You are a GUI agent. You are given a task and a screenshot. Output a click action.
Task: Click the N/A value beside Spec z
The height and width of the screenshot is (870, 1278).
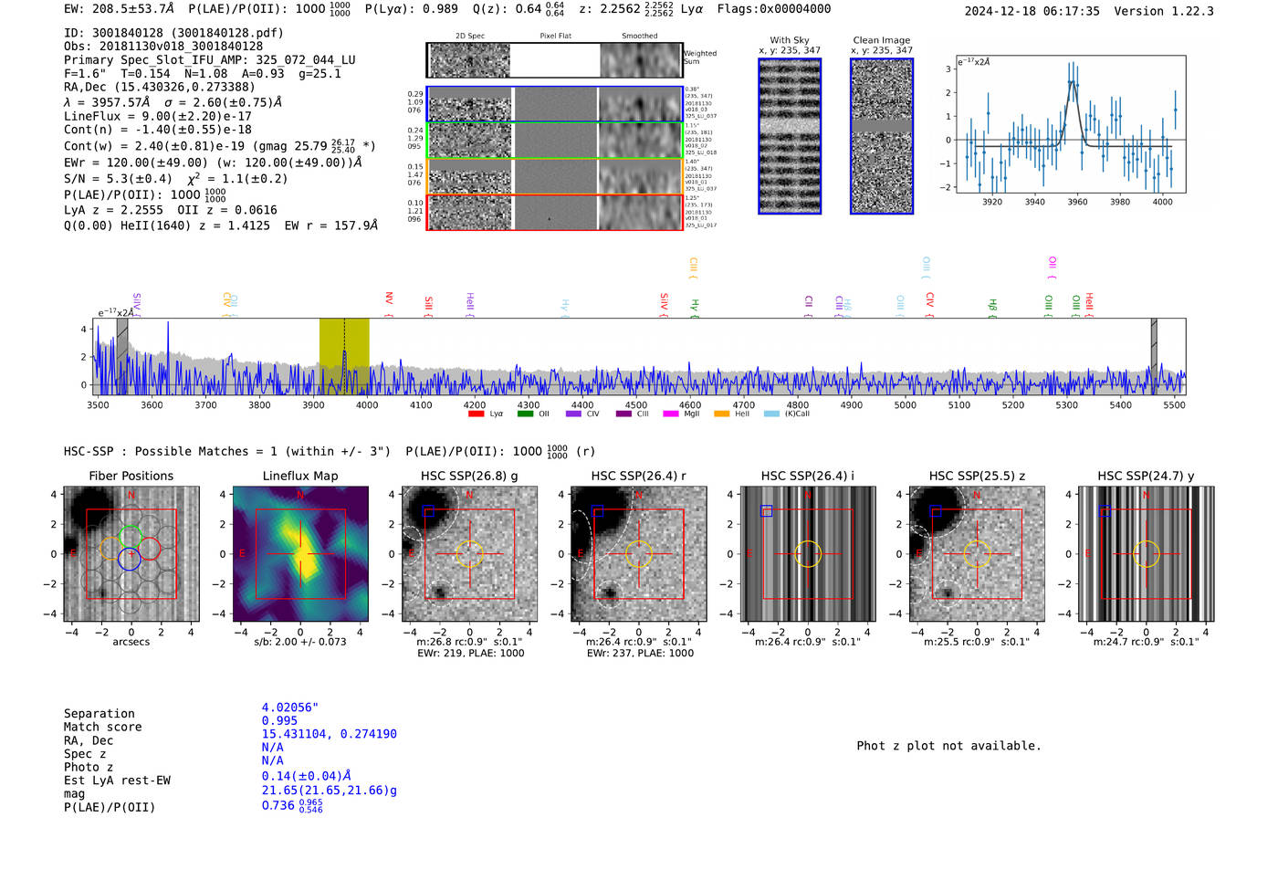272,748
